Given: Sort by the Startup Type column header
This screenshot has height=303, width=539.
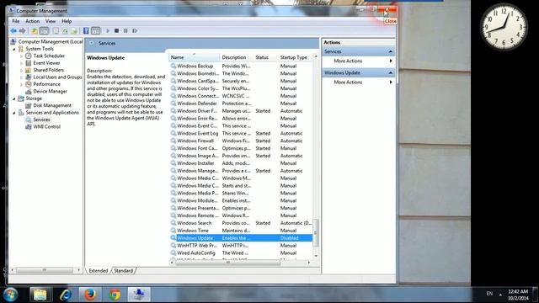Looking at the screenshot, I should pyautogui.click(x=296, y=57).
